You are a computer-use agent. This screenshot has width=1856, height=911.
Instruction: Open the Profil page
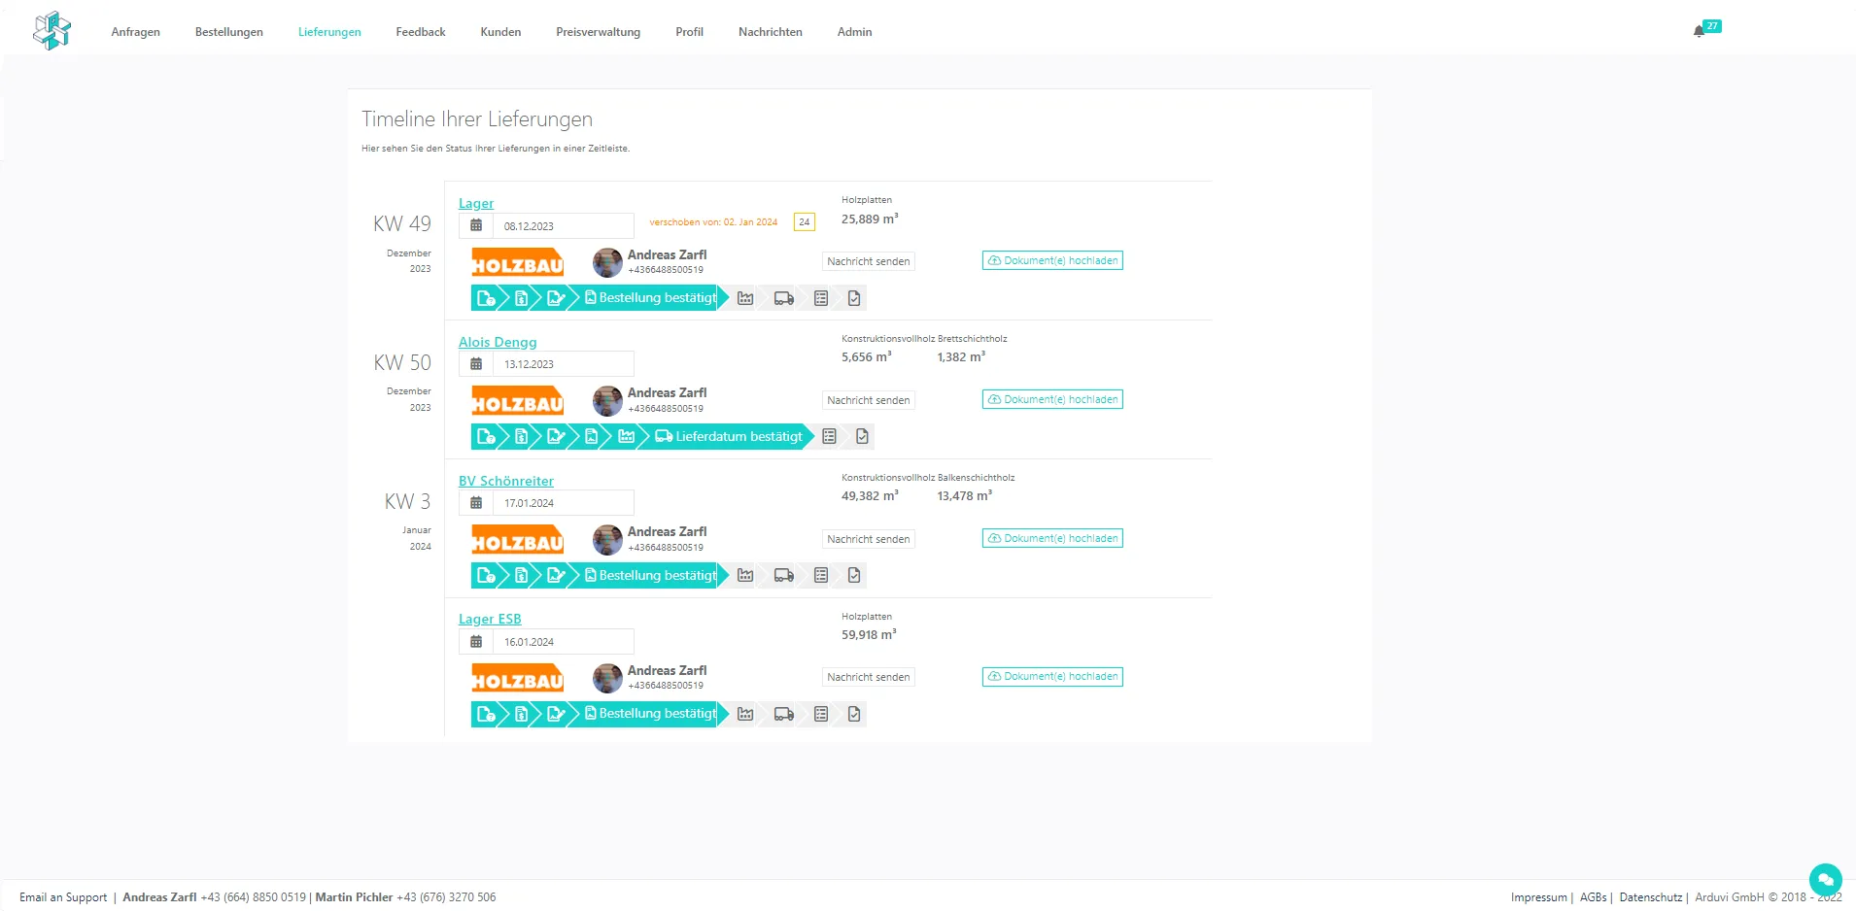tap(689, 32)
